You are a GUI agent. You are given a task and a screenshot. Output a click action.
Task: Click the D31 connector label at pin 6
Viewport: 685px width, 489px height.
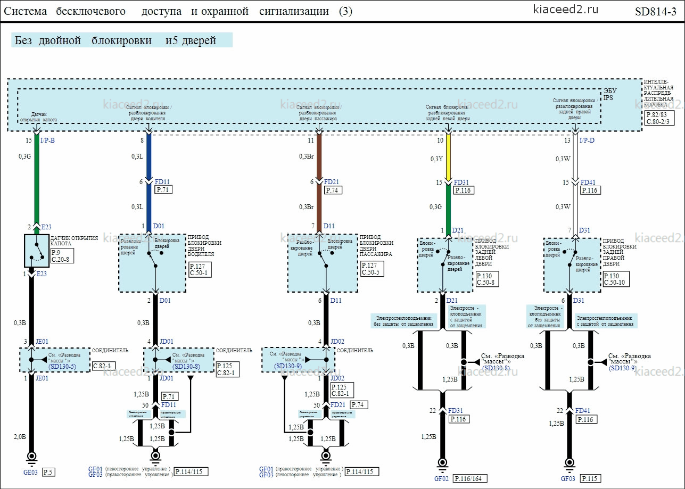(x=579, y=301)
